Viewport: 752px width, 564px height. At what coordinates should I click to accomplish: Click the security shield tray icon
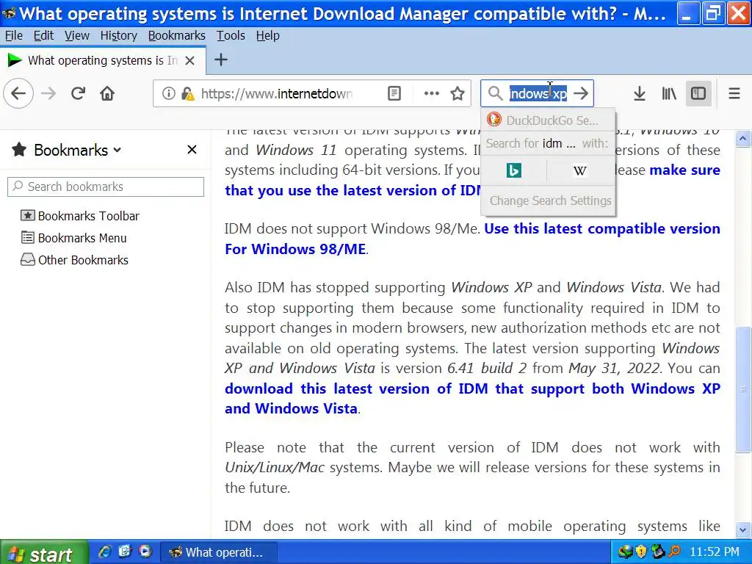pyautogui.click(x=641, y=552)
